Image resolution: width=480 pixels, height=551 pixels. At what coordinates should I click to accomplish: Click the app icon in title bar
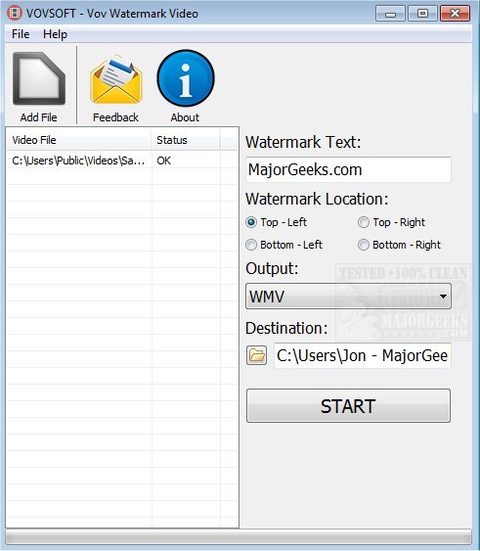pyautogui.click(x=15, y=14)
